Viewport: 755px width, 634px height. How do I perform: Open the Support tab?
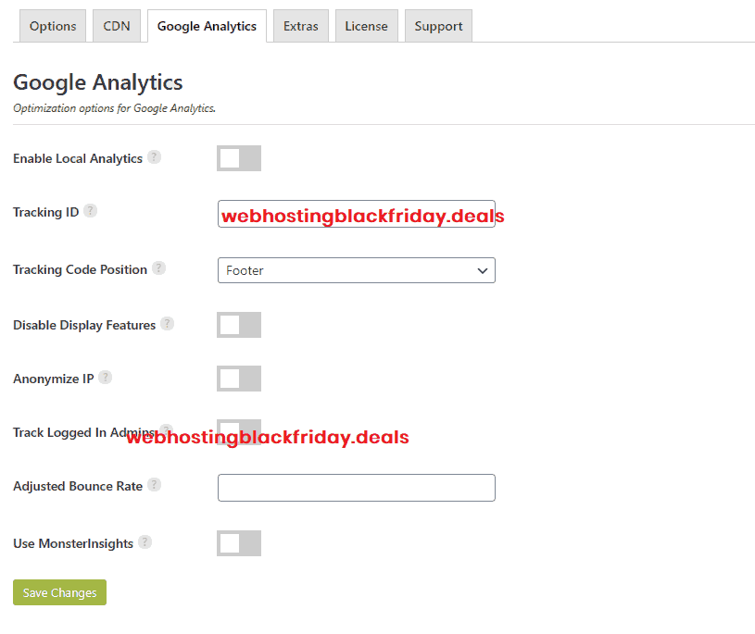pyautogui.click(x=438, y=26)
